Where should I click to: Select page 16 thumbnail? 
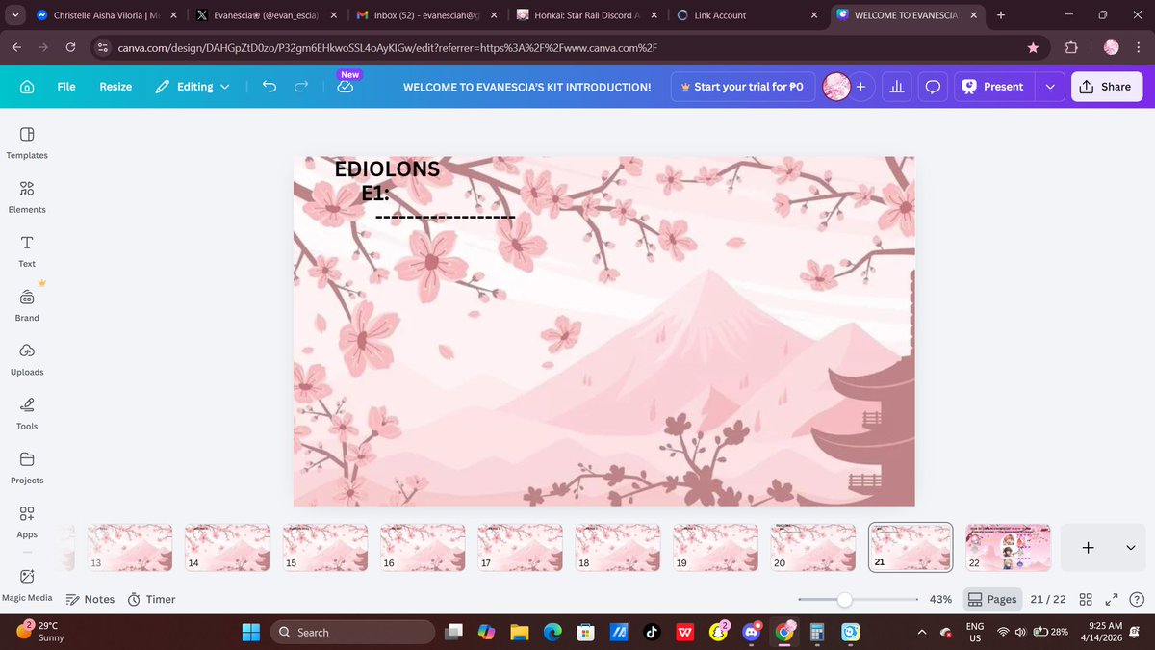[423, 547]
